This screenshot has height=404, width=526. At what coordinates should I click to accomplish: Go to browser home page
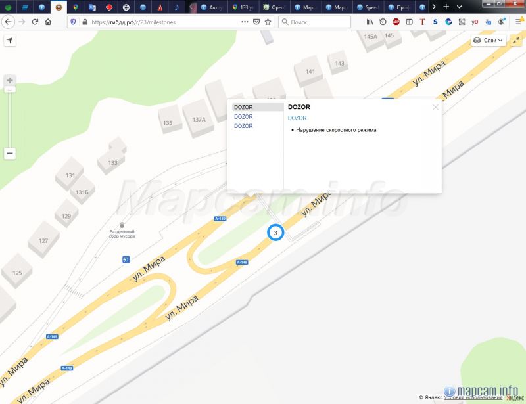click(49, 22)
